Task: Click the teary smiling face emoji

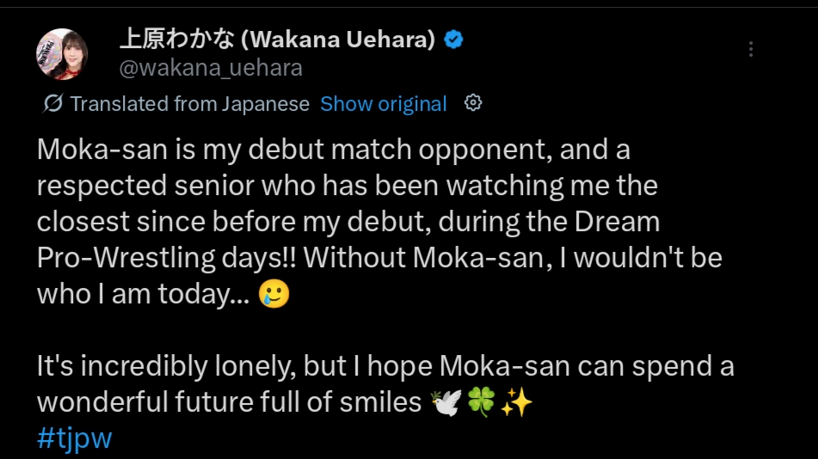Action: (274, 295)
